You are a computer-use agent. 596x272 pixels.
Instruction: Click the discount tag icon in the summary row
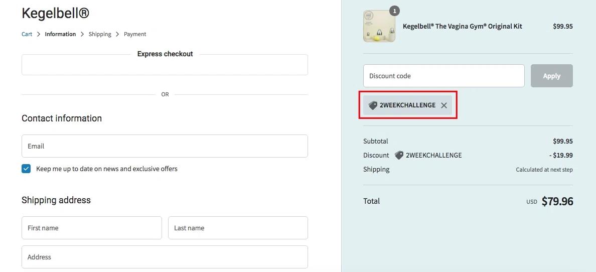399,156
